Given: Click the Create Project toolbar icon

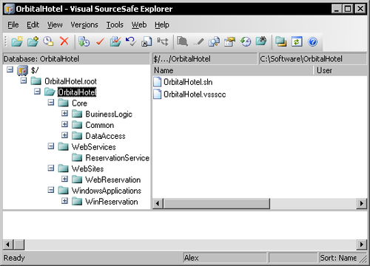Looking at the screenshot, I should tap(17, 41).
